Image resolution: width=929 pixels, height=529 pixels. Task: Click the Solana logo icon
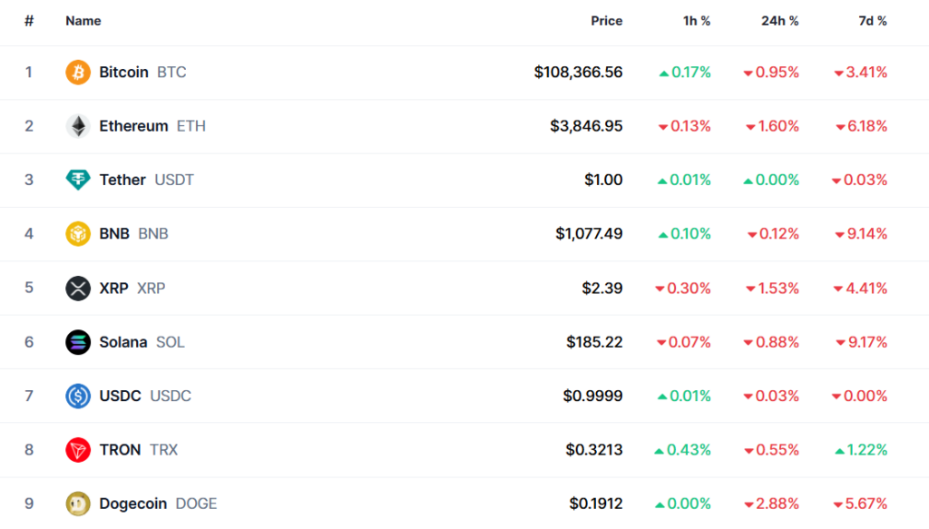pyautogui.click(x=78, y=342)
